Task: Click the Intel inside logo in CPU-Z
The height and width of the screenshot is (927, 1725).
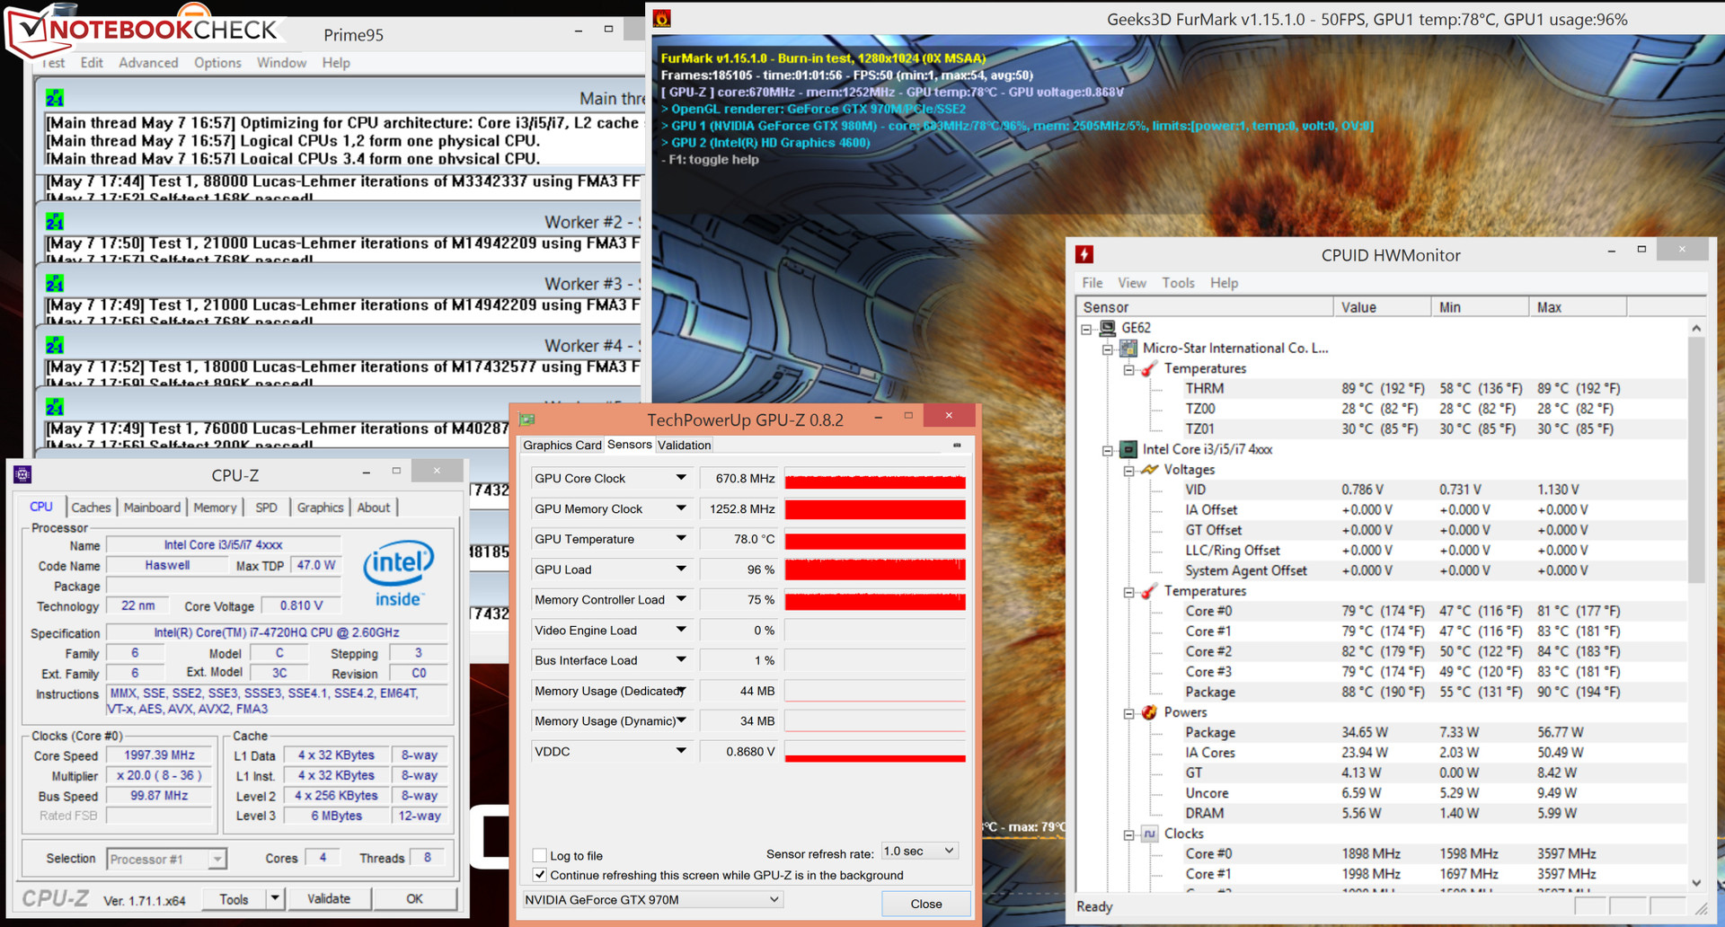Action: tap(398, 573)
